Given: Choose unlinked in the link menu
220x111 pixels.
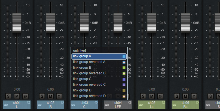Looking at the screenshot, I should (99, 51).
